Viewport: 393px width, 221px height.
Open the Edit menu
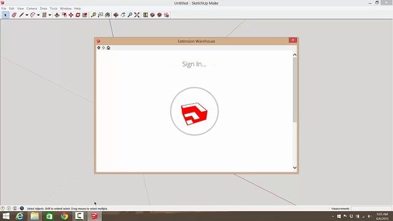pos(12,9)
